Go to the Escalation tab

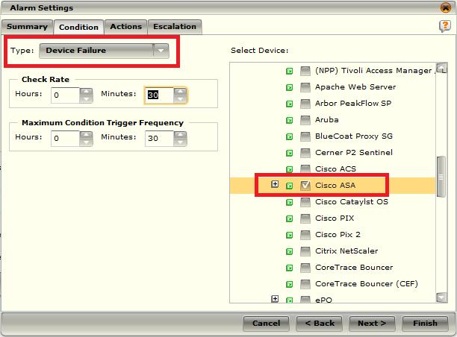[x=175, y=27]
